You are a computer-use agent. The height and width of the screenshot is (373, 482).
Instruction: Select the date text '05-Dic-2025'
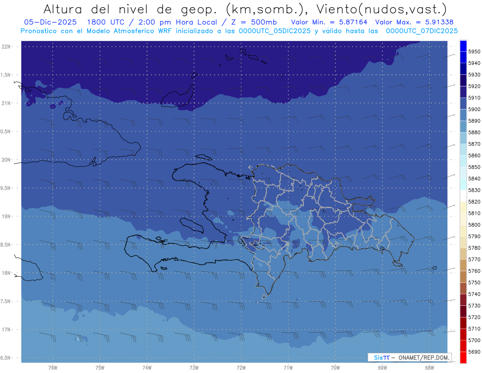point(50,22)
